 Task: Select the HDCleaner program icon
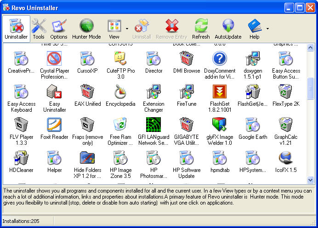point(21,158)
